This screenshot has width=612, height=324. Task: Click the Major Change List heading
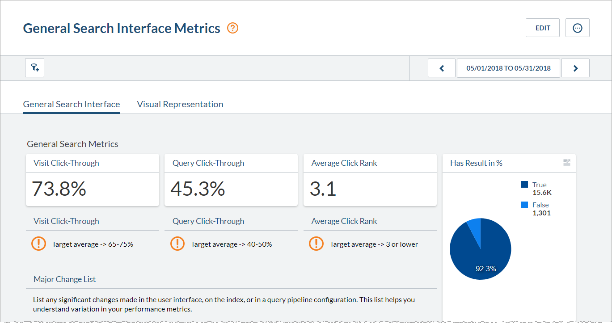(65, 279)
